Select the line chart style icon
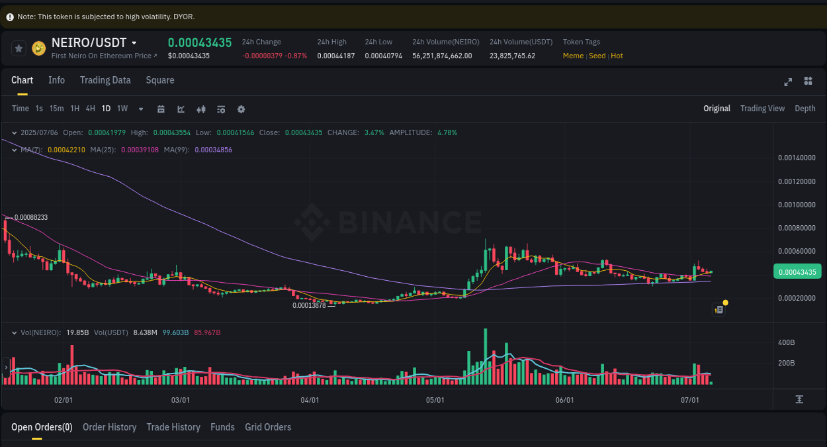 181,109
